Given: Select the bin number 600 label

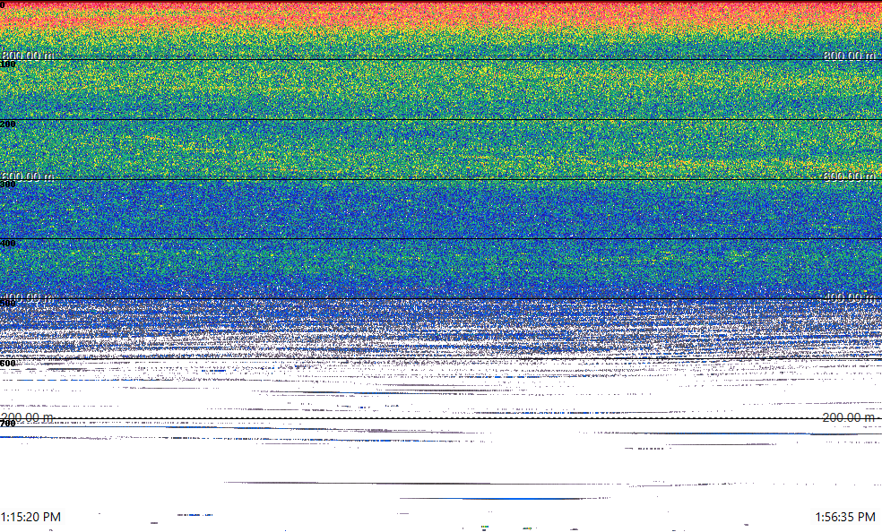Looking at the screenshot, I should click(8, 364).
